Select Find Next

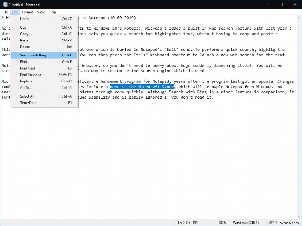tap(28, 68)
